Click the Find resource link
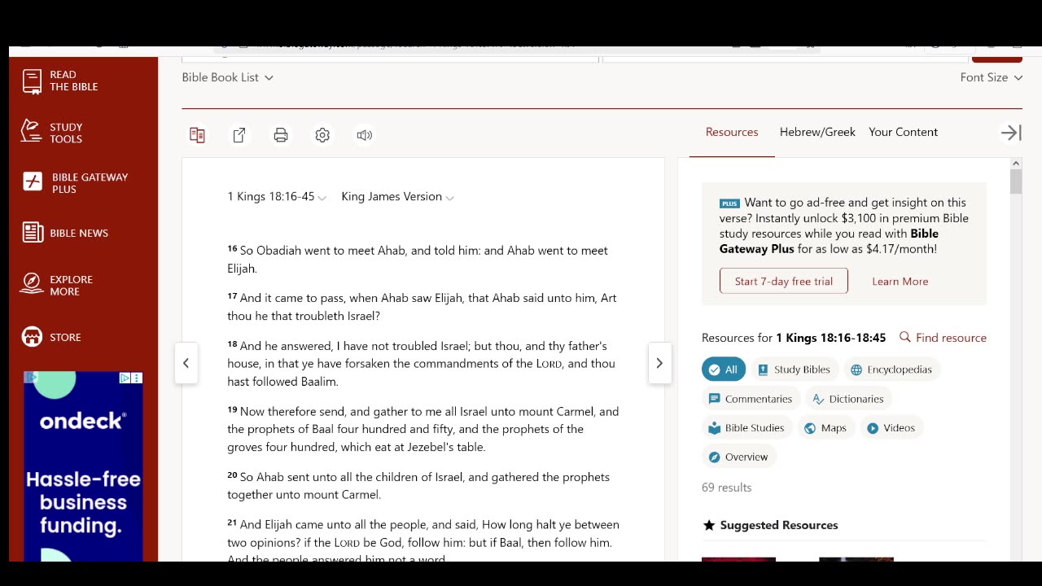Image resolution: width=1042 pixels, height=586 pixels. [x=951, y=338]
